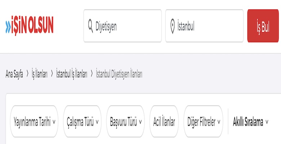Open İstanbul İş İlanları breadcrumb
This screenshot has width=281, height=144.
(x=72, y=74)
